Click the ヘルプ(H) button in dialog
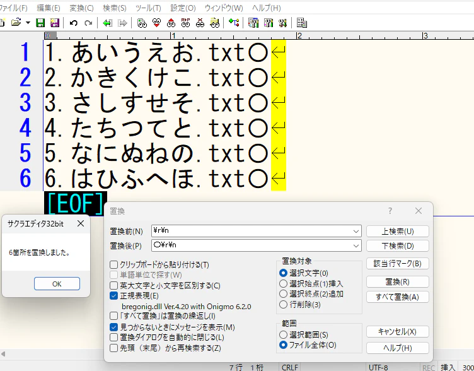Image resolution: width=474 pixels, height=371 pixels. tap(398, 348)
